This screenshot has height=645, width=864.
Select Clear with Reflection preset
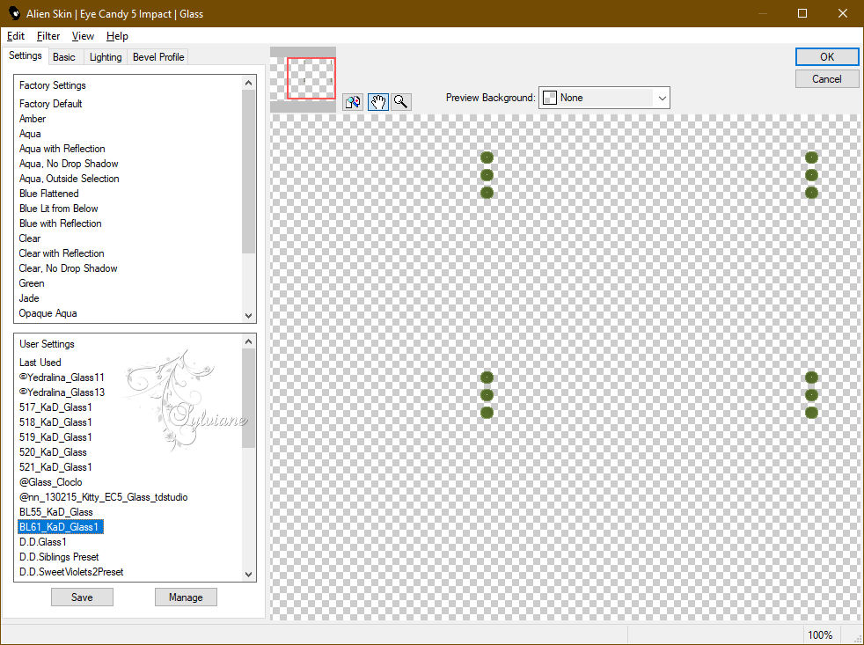pyautogui.click(x=62, y=253)
